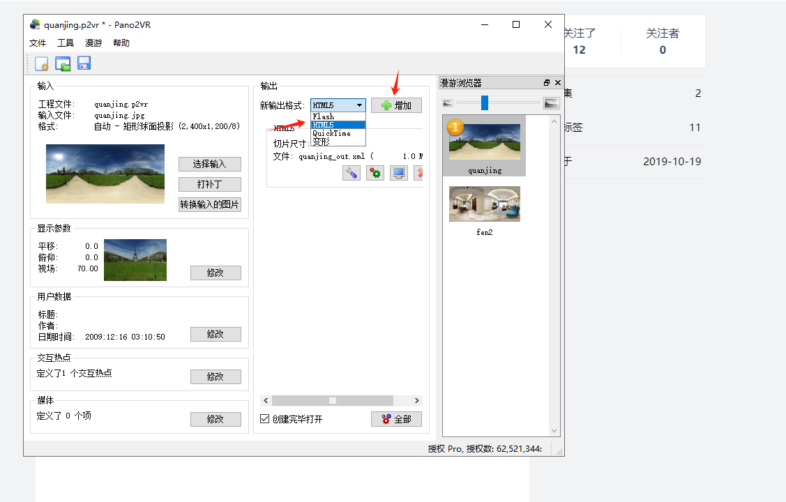Click the new project toolbar icon
This screenshot has width=786, height=502.
point(42,63)
